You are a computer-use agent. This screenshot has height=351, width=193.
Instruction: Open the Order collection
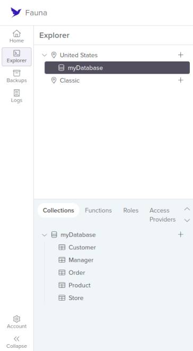click(x=77, y=273)
